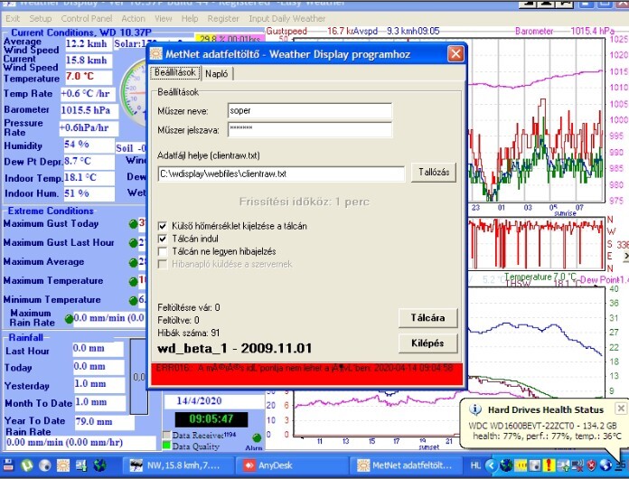Open the Action menu
The height and width of the screenshot is (479, 629).
133,18
